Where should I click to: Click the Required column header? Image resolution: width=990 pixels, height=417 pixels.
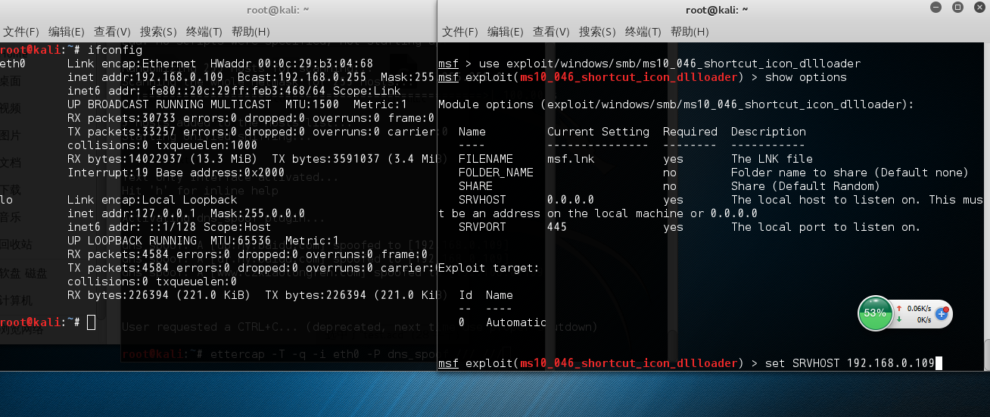(690, 132)
